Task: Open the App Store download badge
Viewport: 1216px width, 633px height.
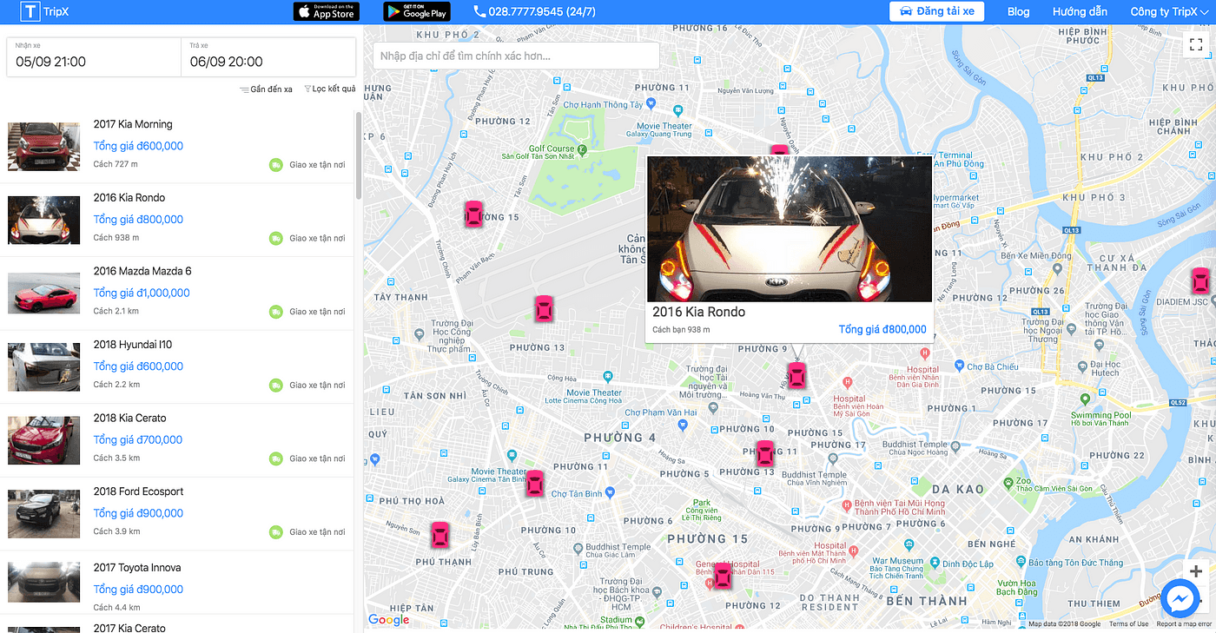Action: [x=326, y=11]
